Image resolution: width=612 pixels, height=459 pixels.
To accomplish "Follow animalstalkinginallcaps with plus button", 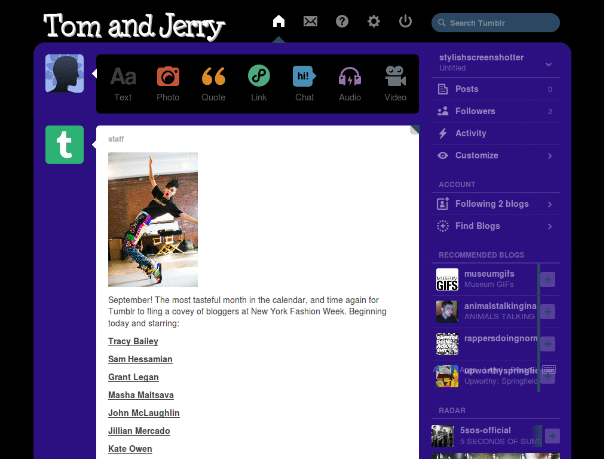I will tap(547, 312).
